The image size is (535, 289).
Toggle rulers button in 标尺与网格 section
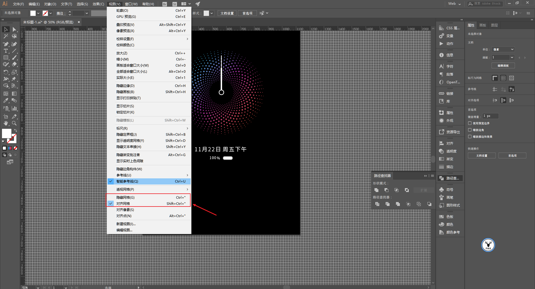coord(495,78)
